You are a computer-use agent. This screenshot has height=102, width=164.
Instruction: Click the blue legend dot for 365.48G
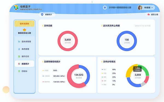43,76
